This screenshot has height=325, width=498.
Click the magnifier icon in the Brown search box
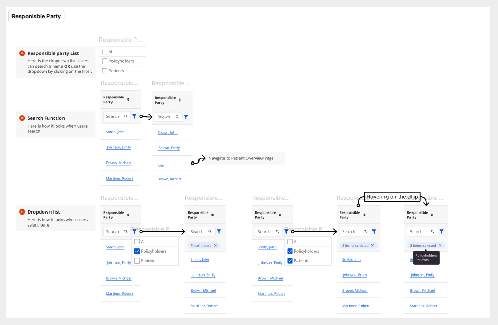[x=177, y=117]
